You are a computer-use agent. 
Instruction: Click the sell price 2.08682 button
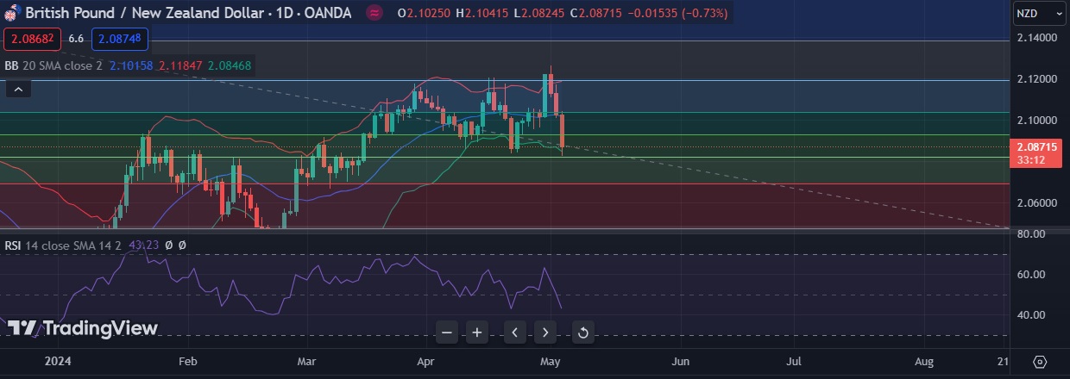pyautogui.click(x=33, y=39)
